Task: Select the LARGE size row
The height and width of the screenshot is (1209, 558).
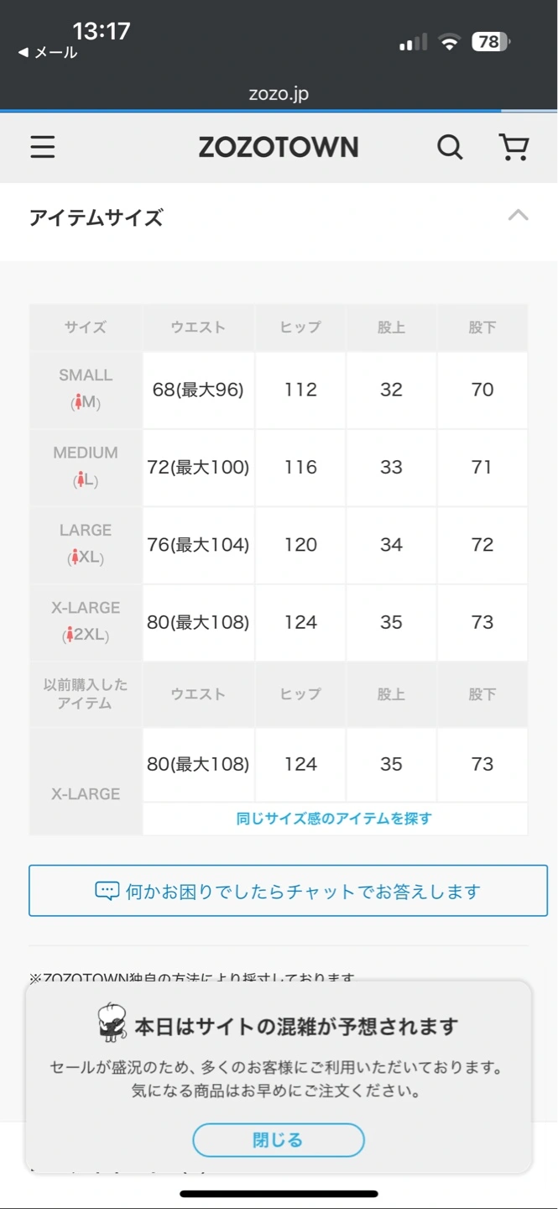Action: click(x=86, y=544)
